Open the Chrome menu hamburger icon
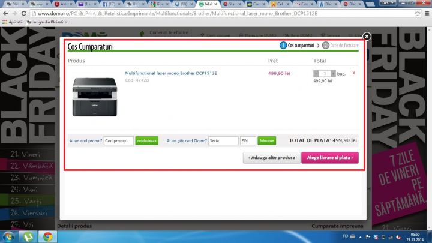 pyautogui.click(x=424, y=13)
